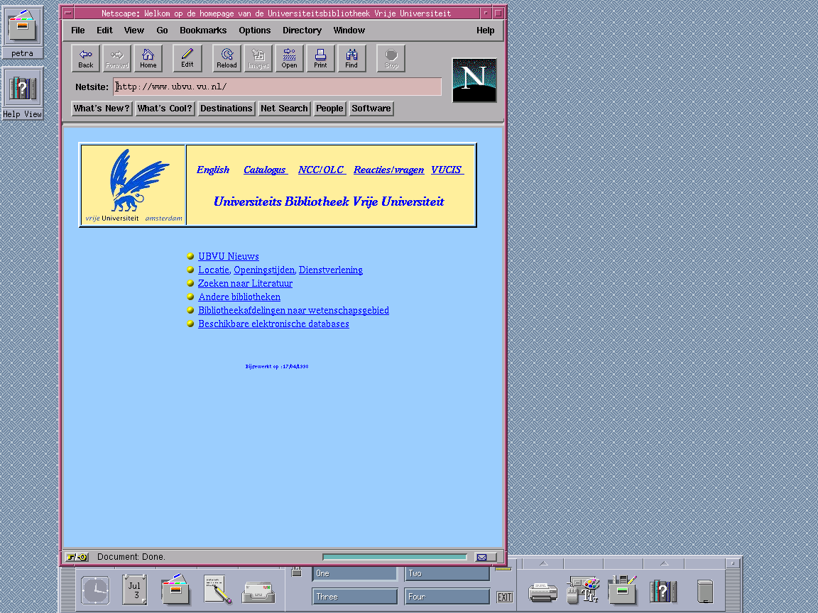The image size is (818, 613).
Task: Expand subpanel arrow above printer icon
Action: click(544, 563)
